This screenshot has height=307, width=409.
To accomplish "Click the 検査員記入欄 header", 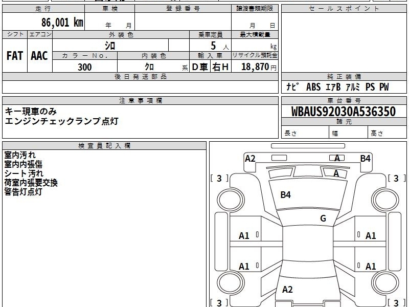I will click(x=104, y=146).
